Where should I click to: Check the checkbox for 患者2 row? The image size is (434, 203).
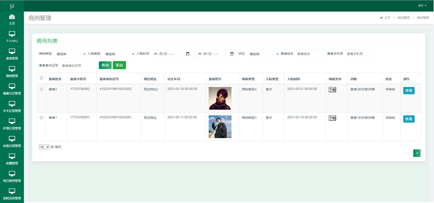[x=42, y=90]
